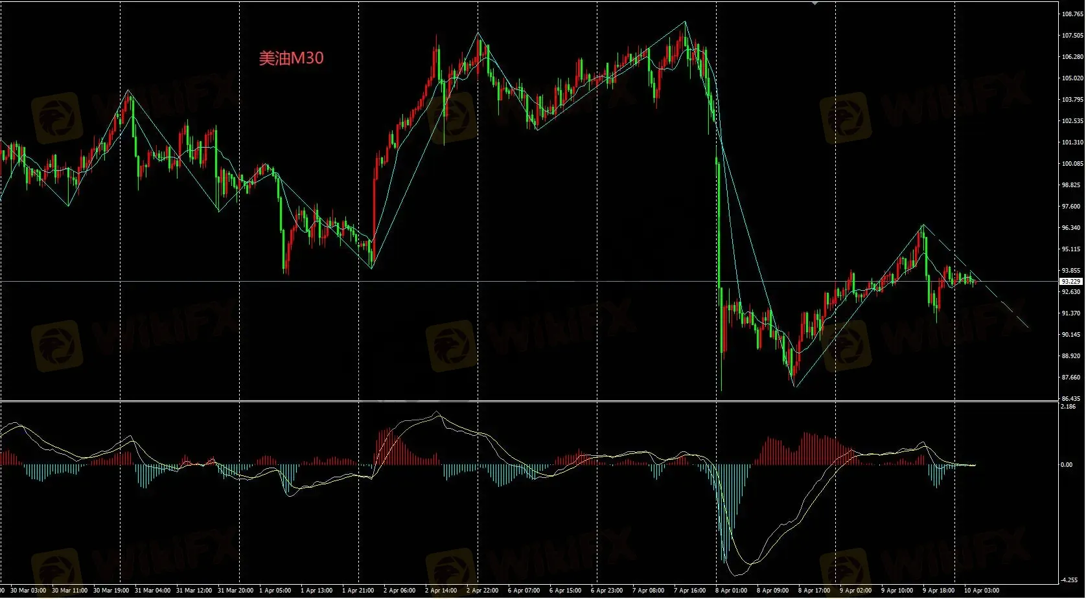Click the 97.600 price axis label
The height and width of the screenshot is (599, 1086).
point(1072,207)
